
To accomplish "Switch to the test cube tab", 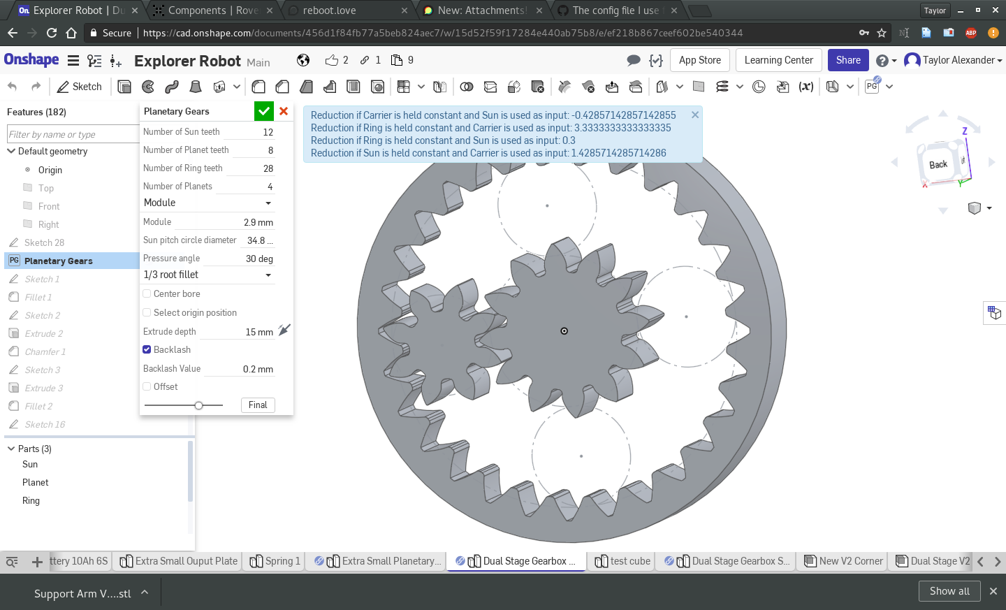I will 622,561.
